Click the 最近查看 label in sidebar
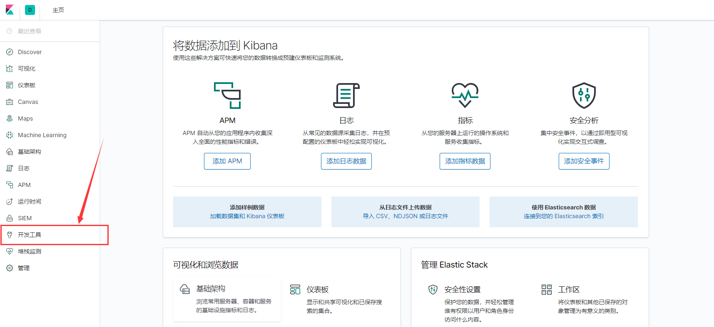The height and width of the screenshot is (327, 714). click(30, 31)
